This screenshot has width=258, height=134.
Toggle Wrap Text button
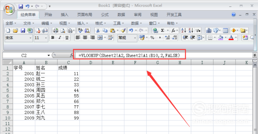(x=110, y=38)
